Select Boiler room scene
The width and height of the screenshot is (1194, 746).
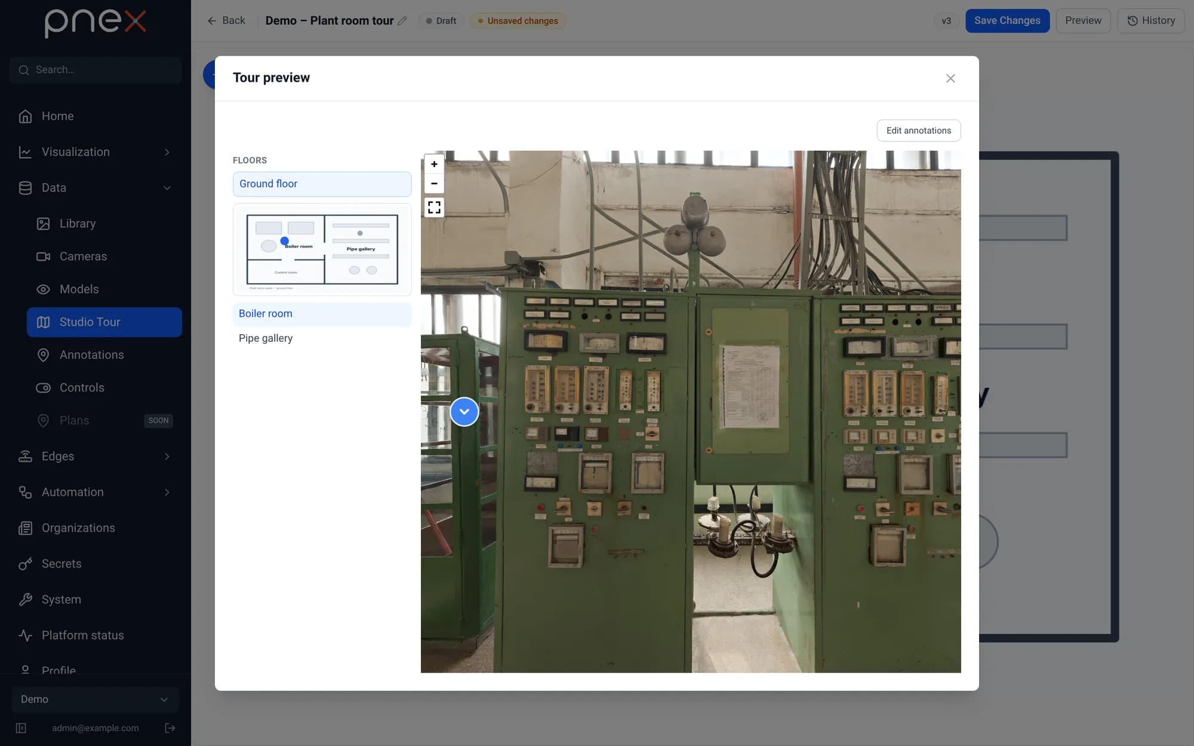tap(322, 314)
